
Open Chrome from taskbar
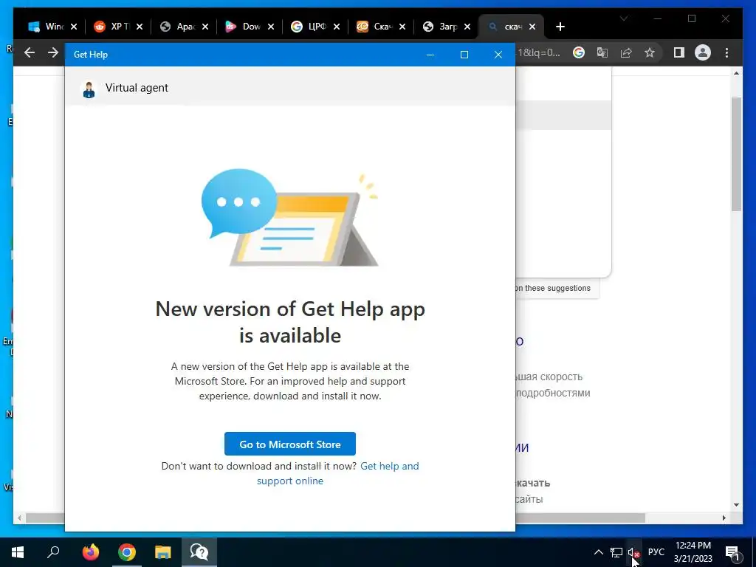tap(127, 552)
